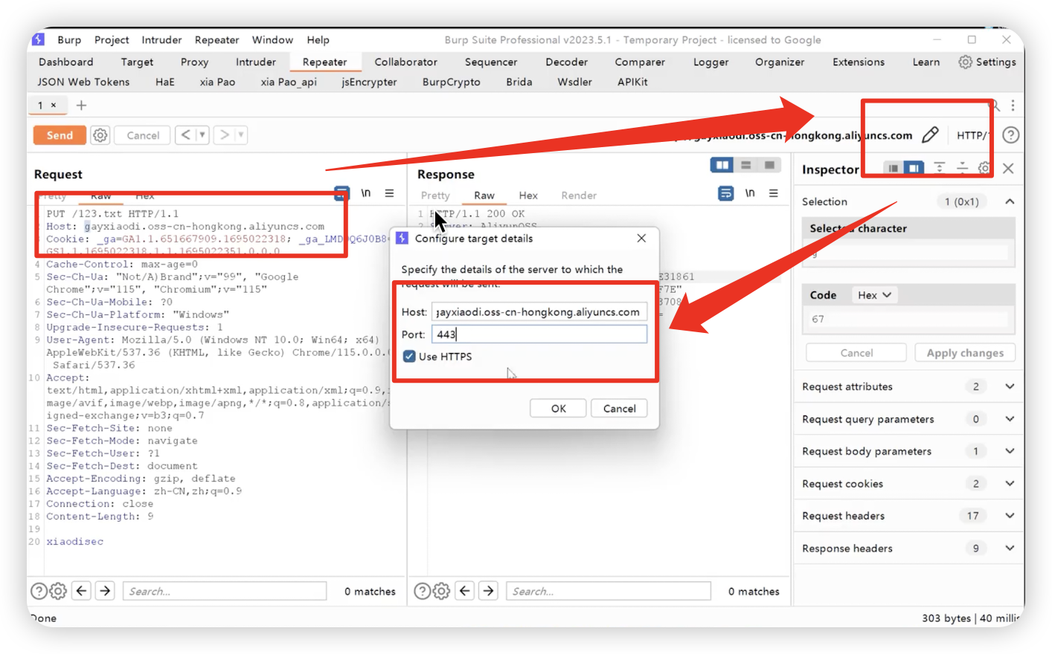This screenshot has height=654, width=1052.
Task: Click previous match arrow below Response panel
Action: click(x=465, y=591)
